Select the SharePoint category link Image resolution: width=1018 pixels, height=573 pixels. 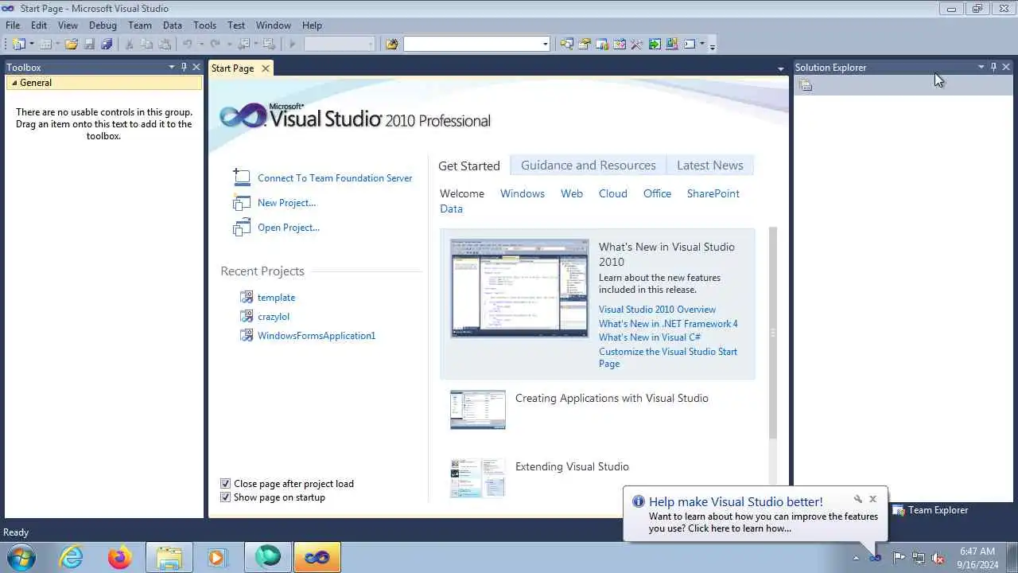tap(713, 193)
